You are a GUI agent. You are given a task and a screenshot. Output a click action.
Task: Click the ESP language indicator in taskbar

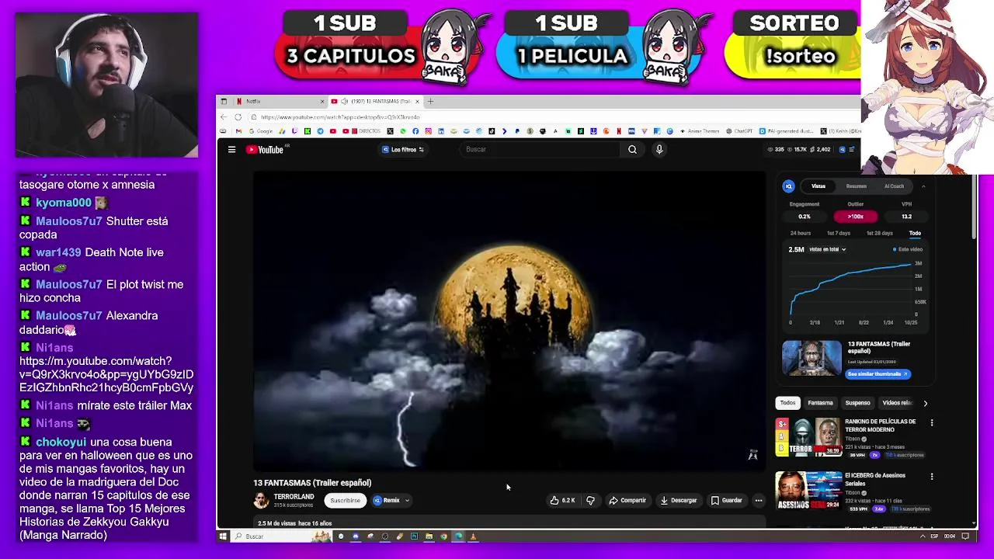click(934, 536)
